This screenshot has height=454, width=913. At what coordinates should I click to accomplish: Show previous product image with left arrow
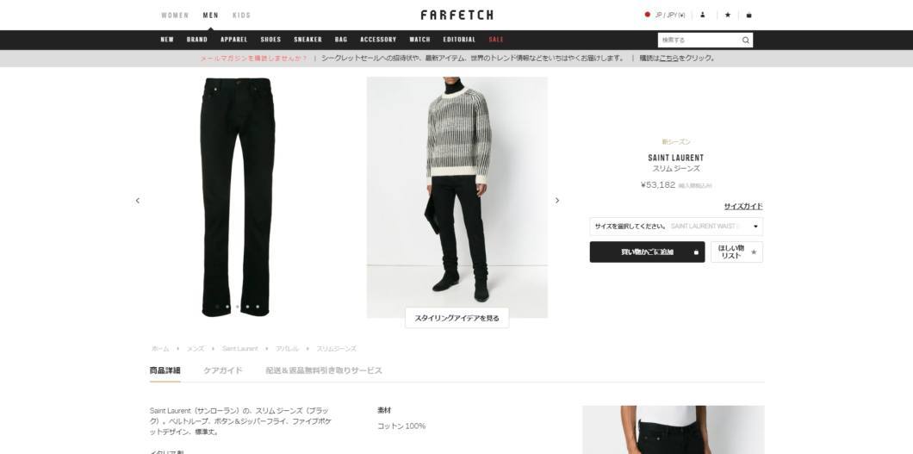[138, 200]
